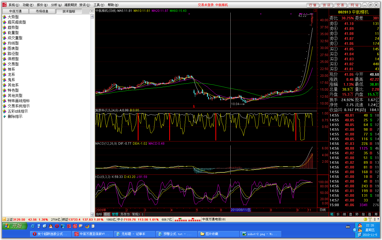Switch to the 预警公式.txt taskbar window
382x240 pixels.
pos(177,234)
